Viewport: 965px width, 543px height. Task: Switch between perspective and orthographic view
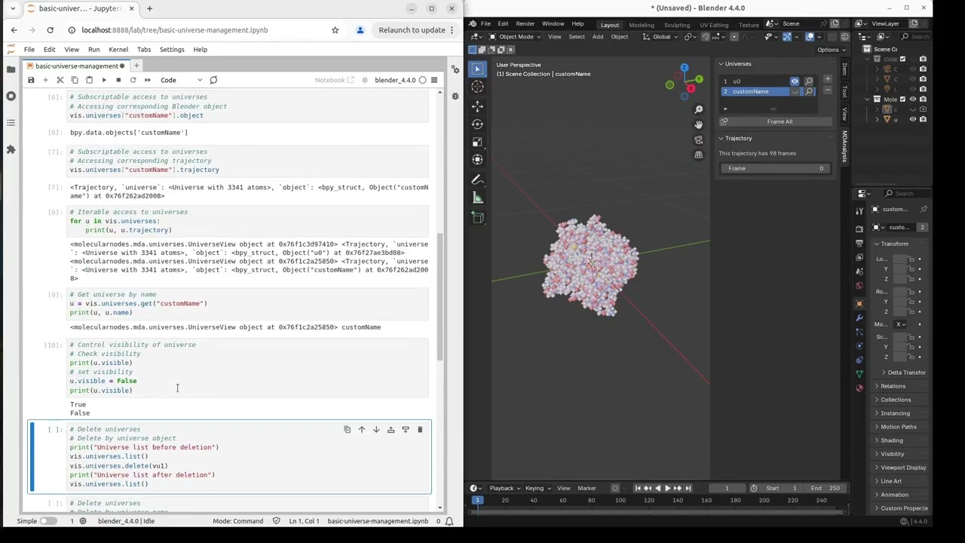698,155
